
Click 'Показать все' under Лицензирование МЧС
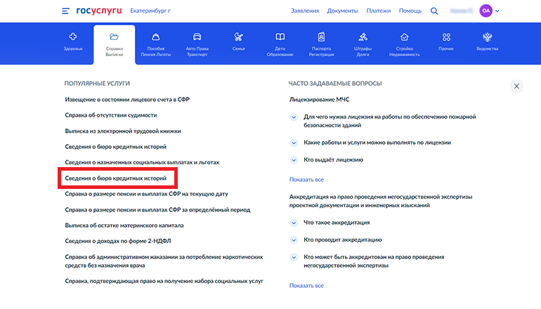(306, 180)
